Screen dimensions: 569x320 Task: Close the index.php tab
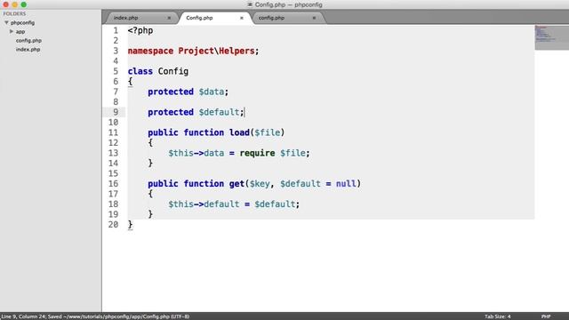click(169, 18)
